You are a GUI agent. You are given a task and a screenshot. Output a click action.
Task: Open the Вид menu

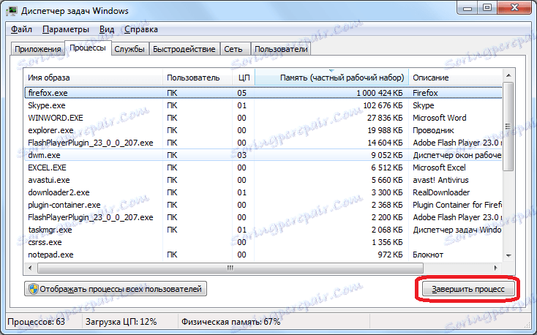coord(107,29)
